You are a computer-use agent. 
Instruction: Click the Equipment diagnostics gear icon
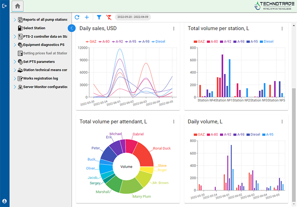[x=20, y=45]
